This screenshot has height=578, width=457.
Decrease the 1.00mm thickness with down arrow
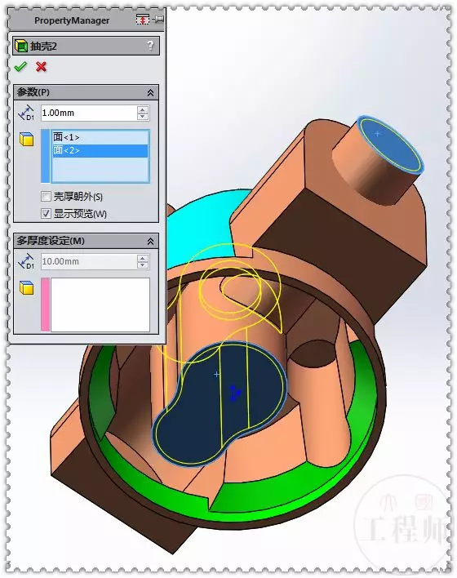click(x=143, y=117)
